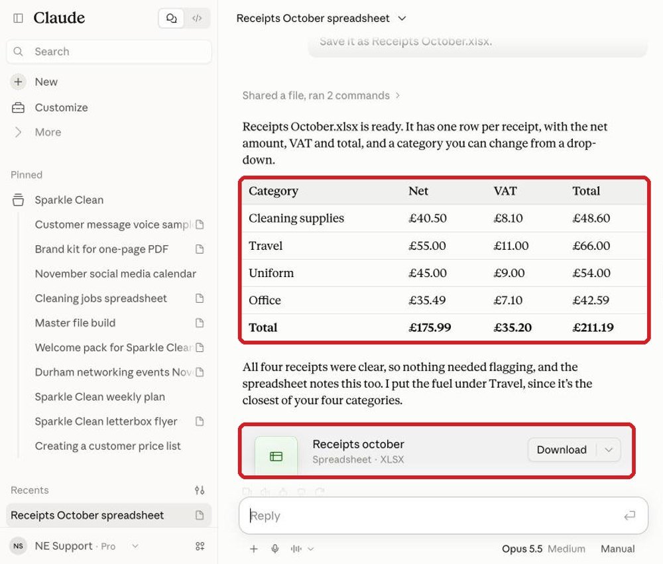
Task: Open the apps grid icon
Action: pyautogui.click(x=200, y=546)
